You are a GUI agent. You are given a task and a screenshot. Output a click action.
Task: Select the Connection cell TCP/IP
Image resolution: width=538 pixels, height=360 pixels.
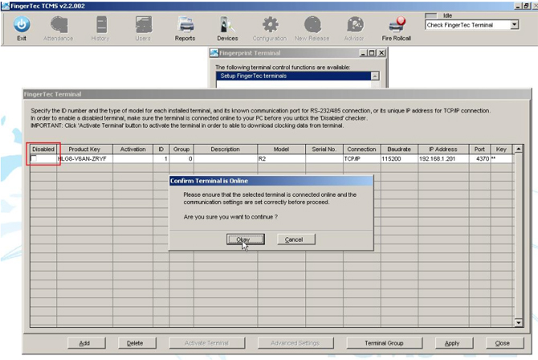click(361, 158)
